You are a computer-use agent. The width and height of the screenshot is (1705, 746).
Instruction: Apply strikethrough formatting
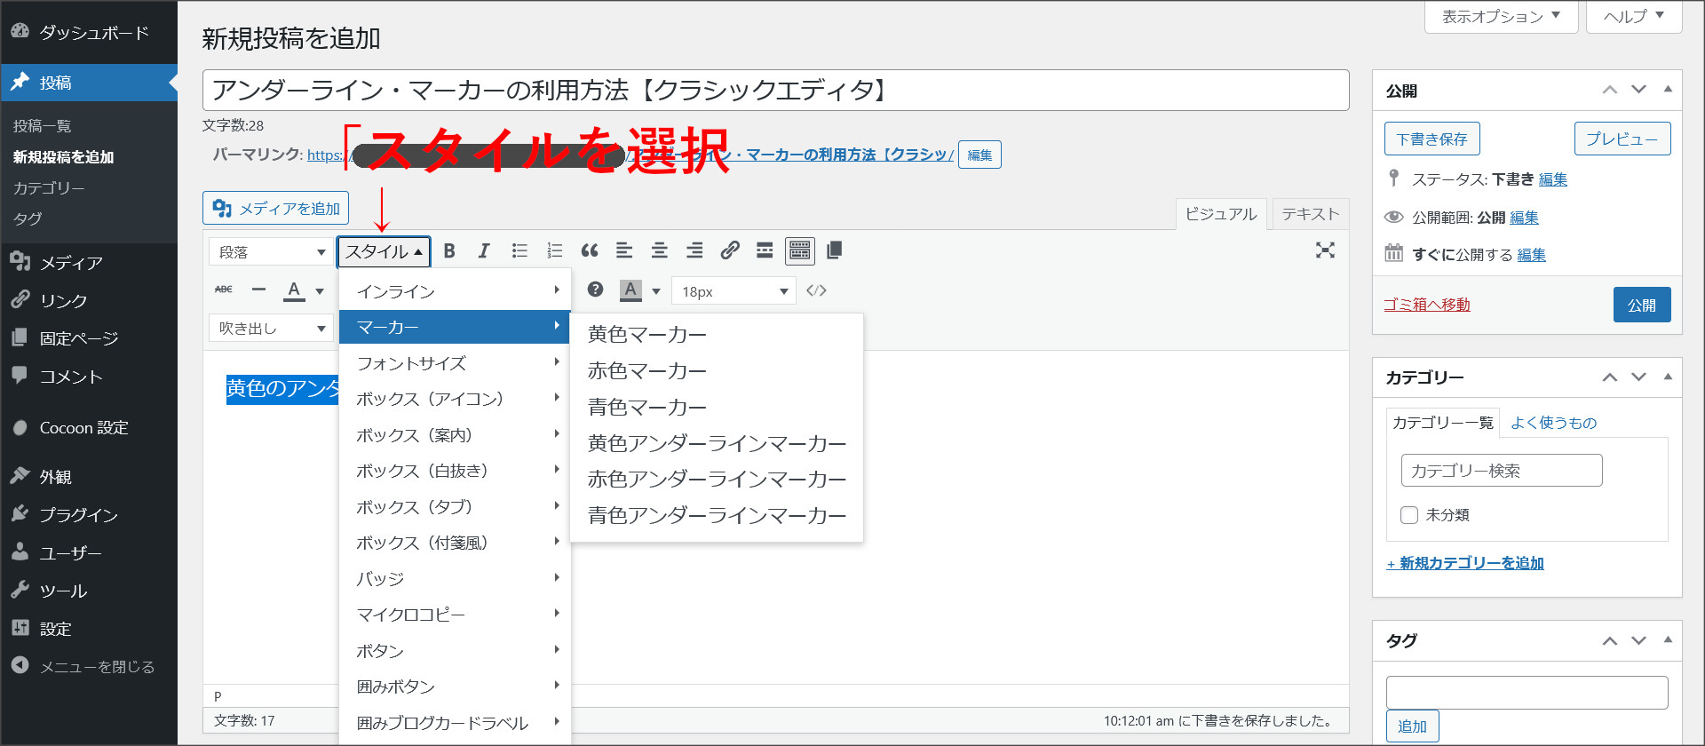[224, 290]
